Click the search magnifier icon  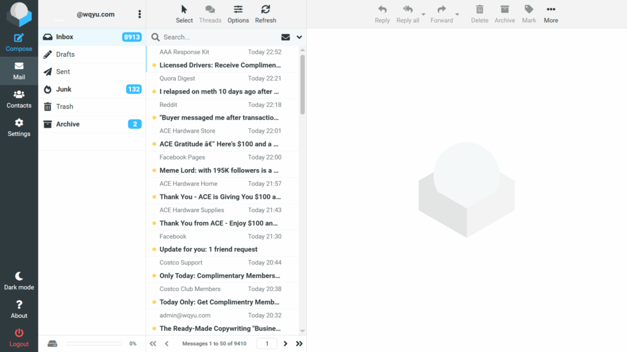click(x=156, y=37)
